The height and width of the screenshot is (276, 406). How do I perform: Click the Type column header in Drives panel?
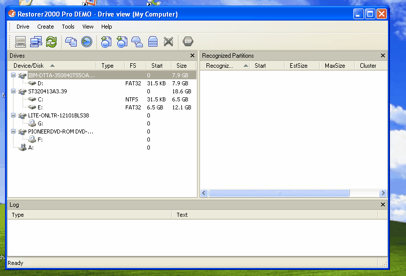tap(110, 66)
